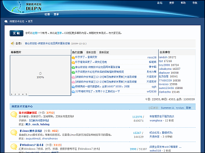The image size is (205, 153).
Task: Click the speech bubble icon beside the breadcrumb
Action: click(6, 21)
